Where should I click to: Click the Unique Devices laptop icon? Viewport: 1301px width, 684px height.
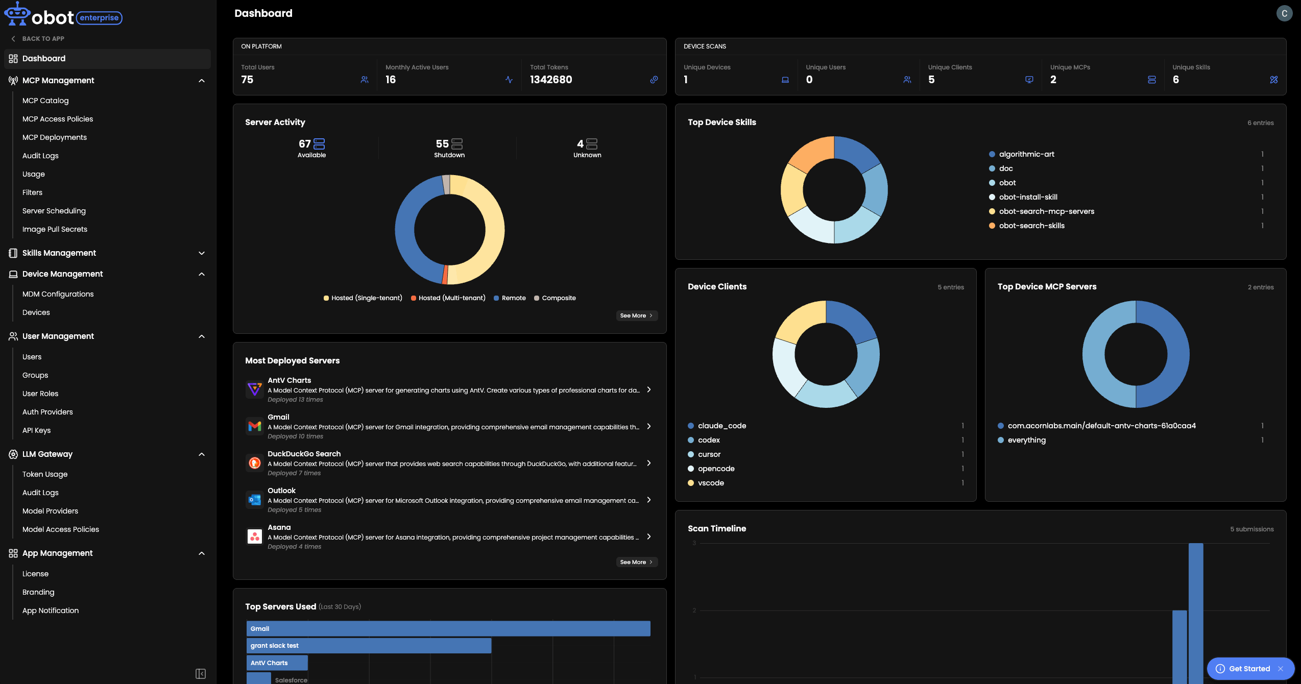tap(785, 80)
